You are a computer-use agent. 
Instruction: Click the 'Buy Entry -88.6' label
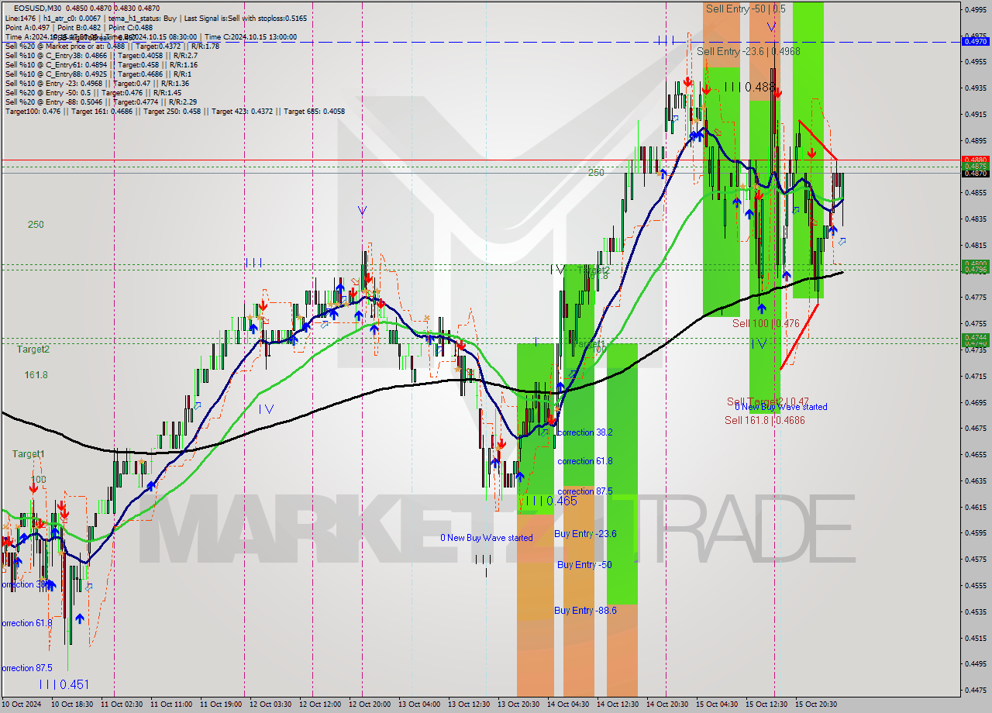585,611
